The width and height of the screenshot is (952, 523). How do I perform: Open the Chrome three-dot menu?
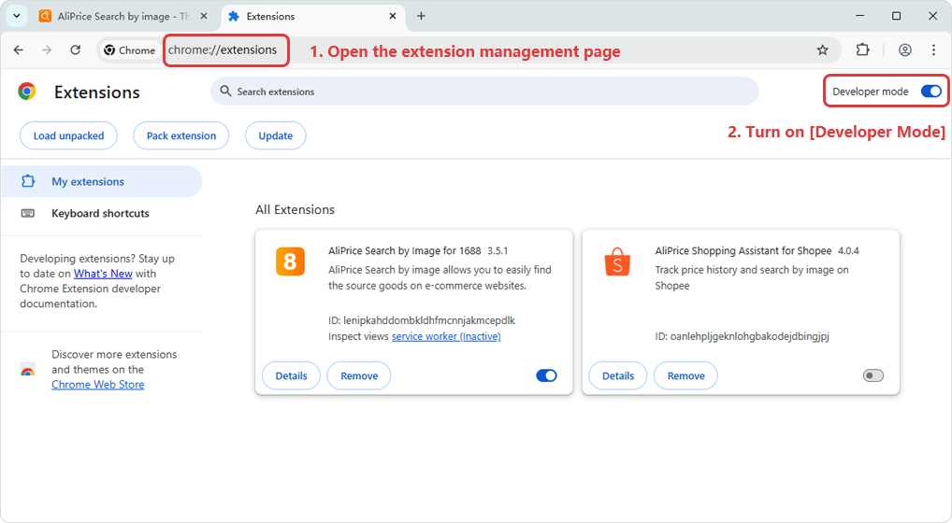coord(933,50)
